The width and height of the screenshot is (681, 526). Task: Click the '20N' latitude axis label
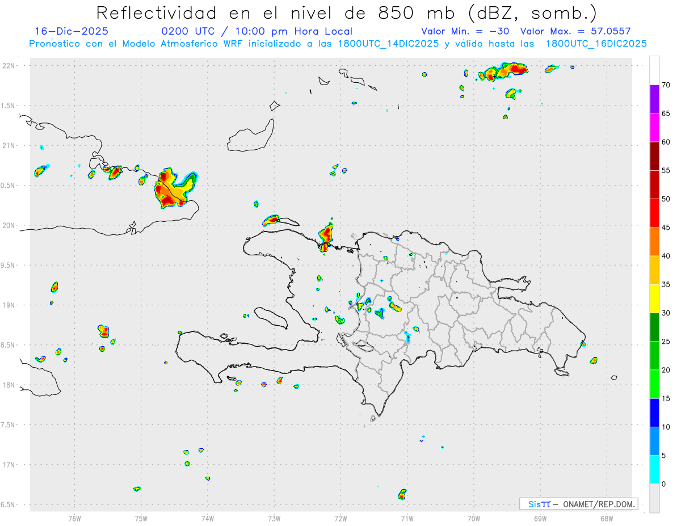[x=9, y=225]
